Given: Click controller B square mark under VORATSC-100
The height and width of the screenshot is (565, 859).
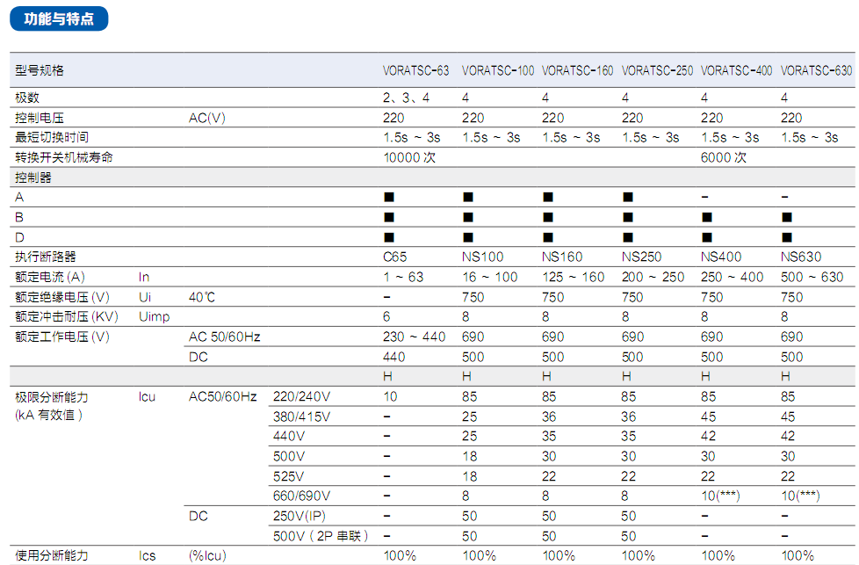Looking at the screenshot, I should pos(468,217).
